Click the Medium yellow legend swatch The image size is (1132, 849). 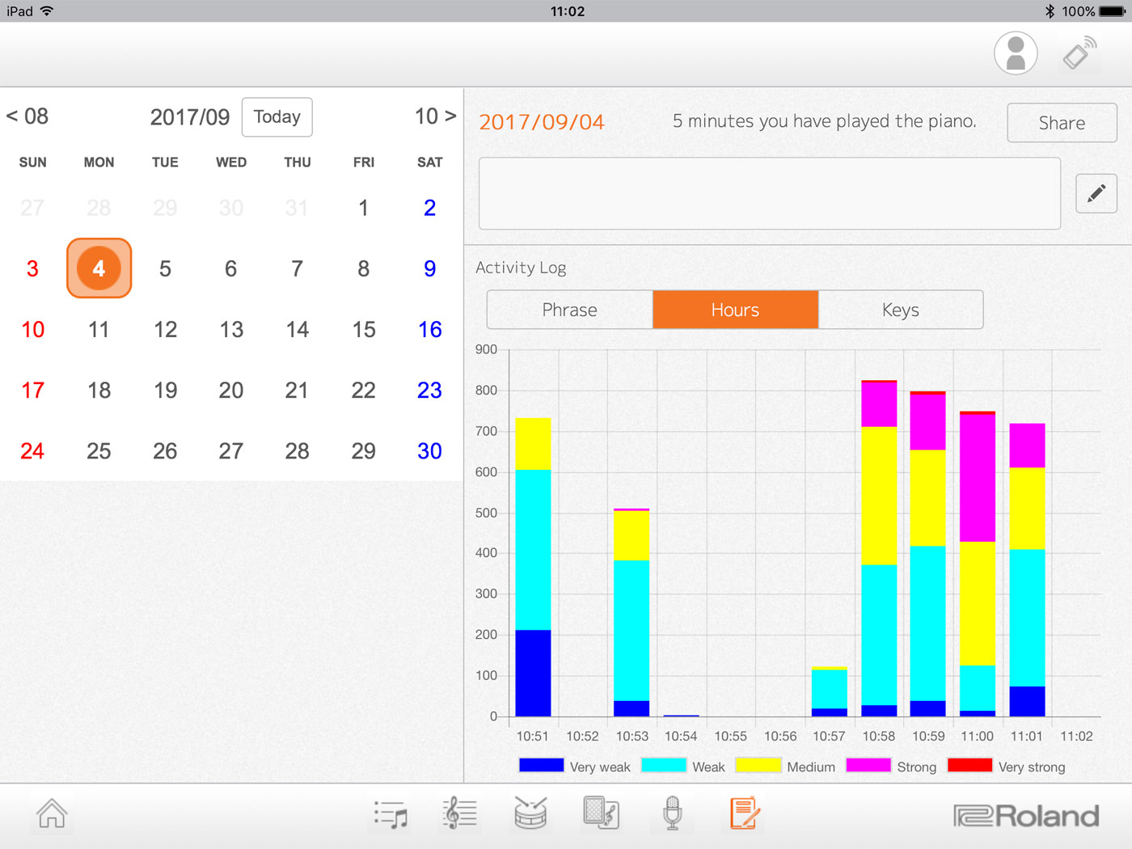(758, 765)
